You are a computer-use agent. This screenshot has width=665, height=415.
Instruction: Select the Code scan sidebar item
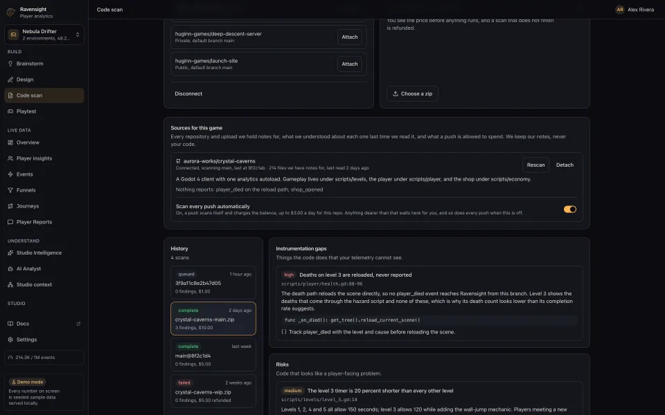pos(44,95)
